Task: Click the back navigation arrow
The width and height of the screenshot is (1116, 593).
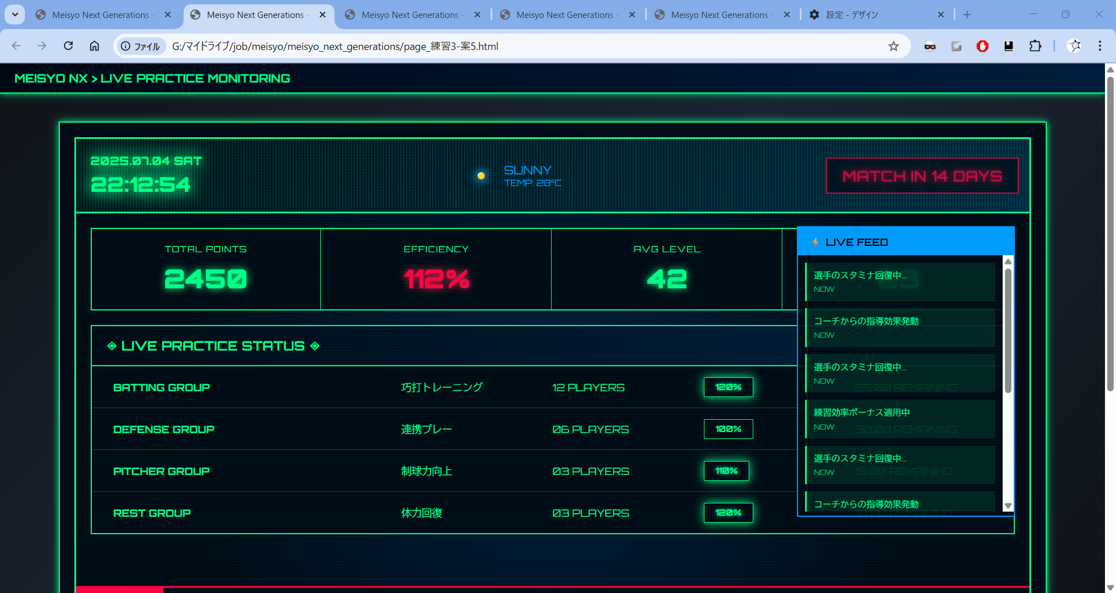Action: [16, 46]
